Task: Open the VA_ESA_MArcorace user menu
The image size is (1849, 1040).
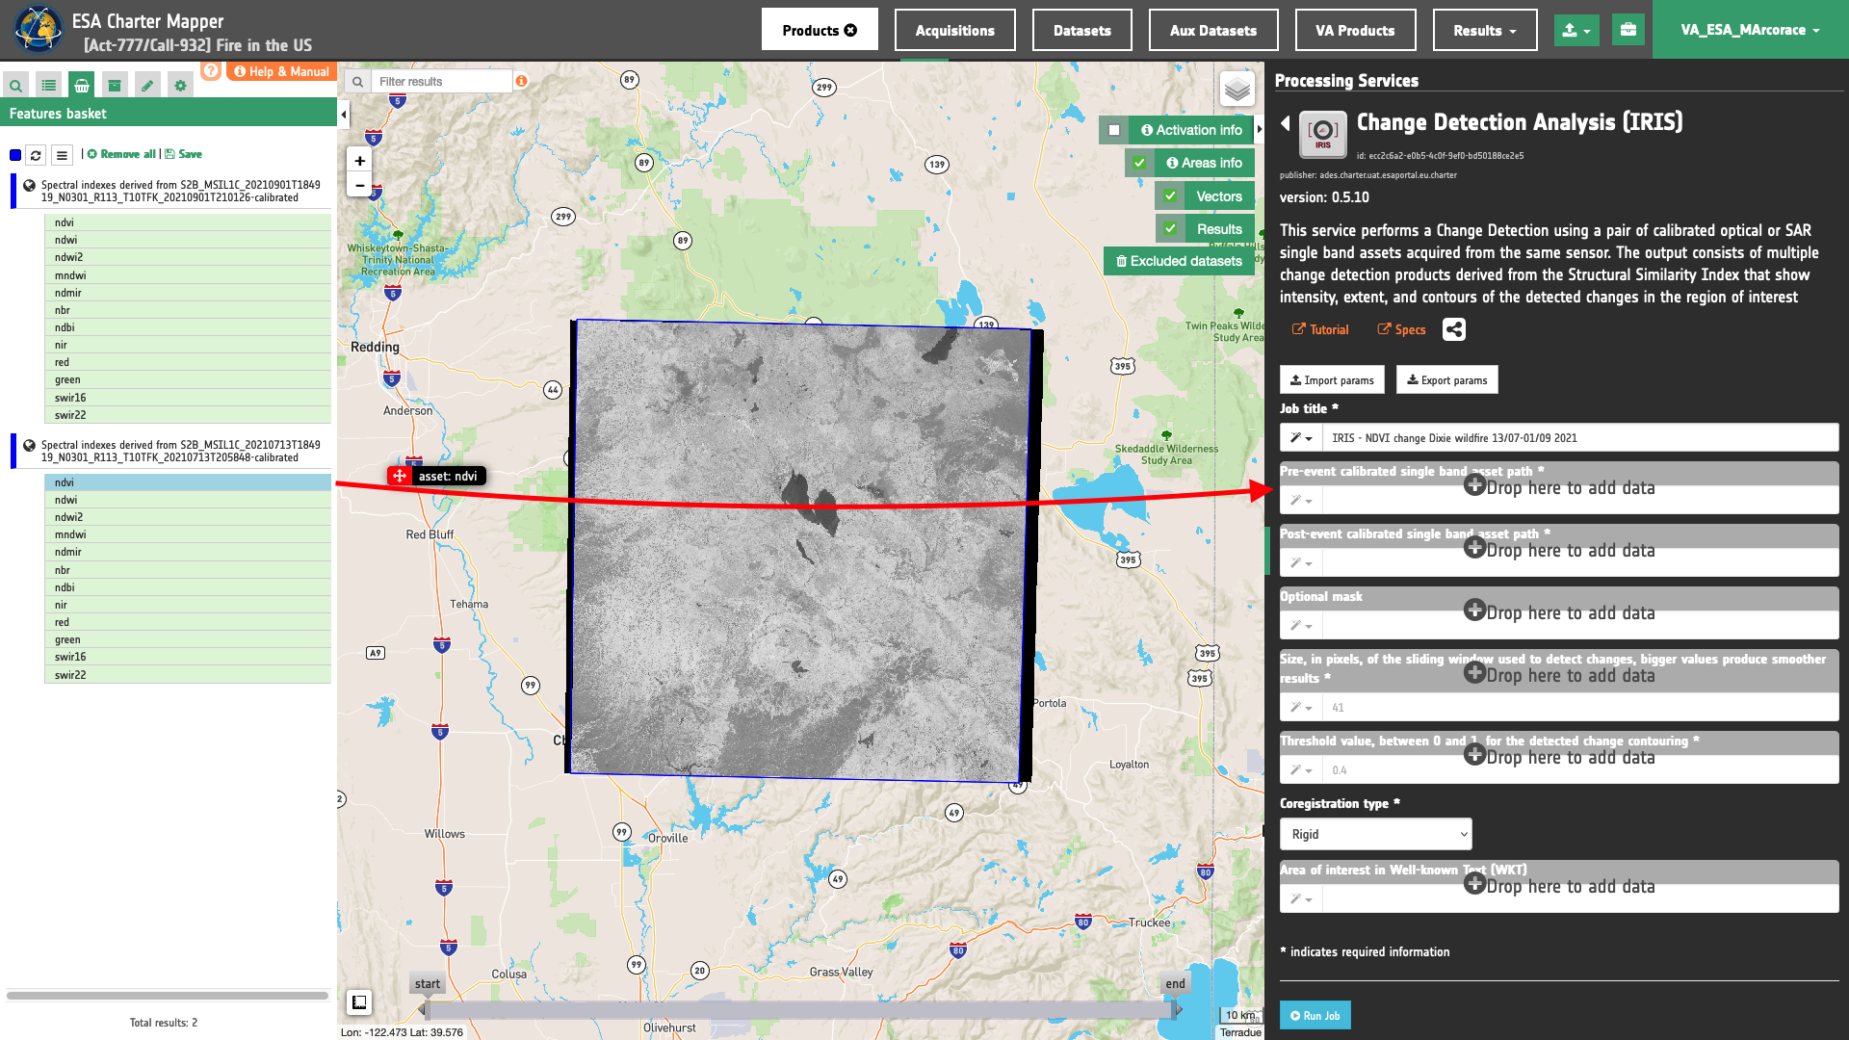Action: click(x=1750, y=30)
